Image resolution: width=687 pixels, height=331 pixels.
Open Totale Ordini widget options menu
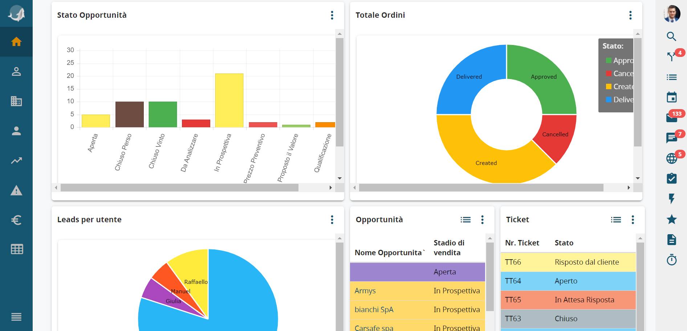pyautogui.click(x=630, y=15)
